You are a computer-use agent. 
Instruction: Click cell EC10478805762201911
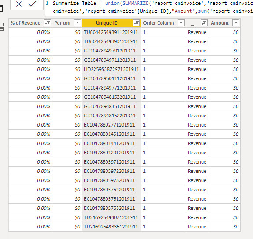coord(111,190)
